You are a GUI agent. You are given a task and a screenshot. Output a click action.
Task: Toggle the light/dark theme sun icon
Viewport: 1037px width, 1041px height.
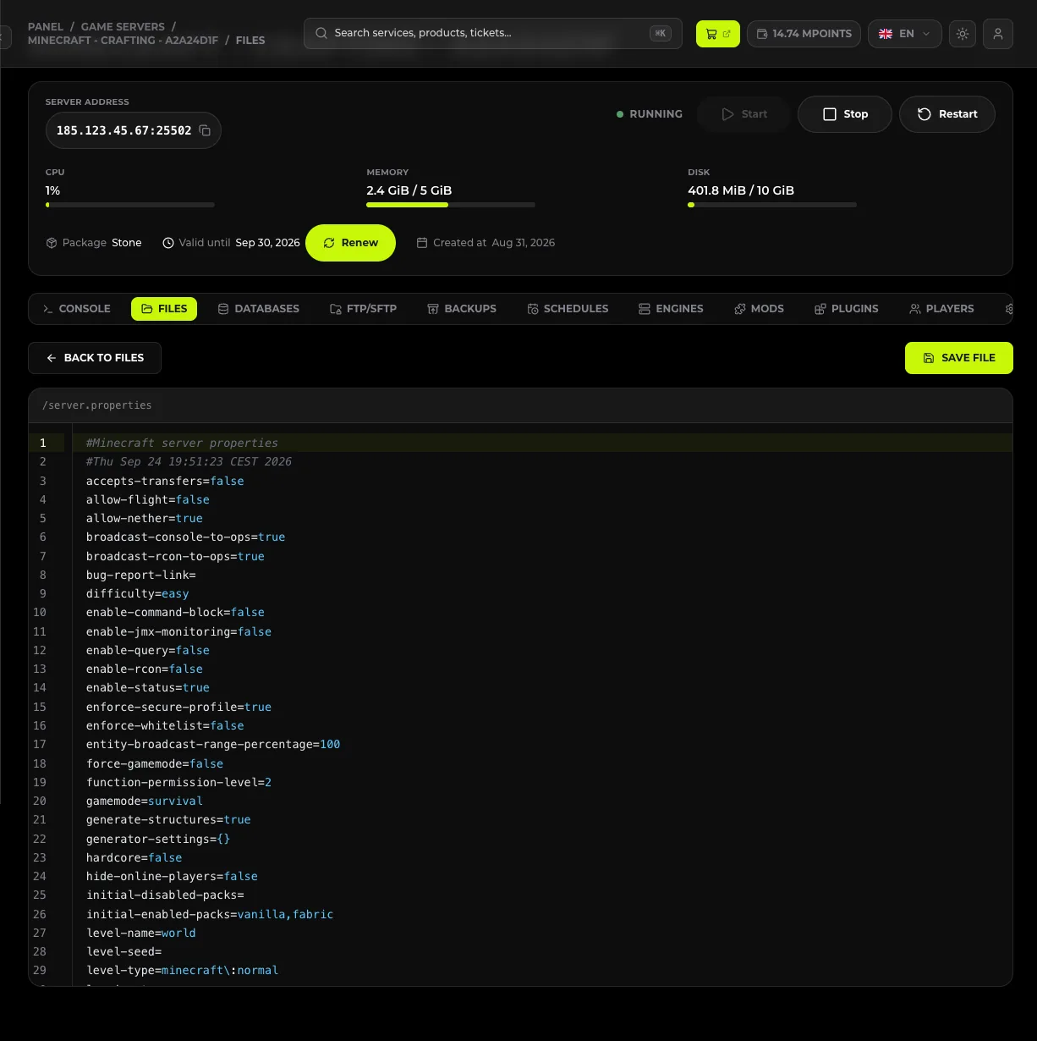point(963,34)
